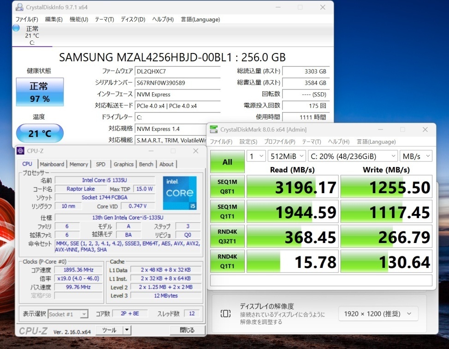Click the blue disk status circle for drive C:
The width and height of the screenshot is (449, 349).
tap(16, 28)
